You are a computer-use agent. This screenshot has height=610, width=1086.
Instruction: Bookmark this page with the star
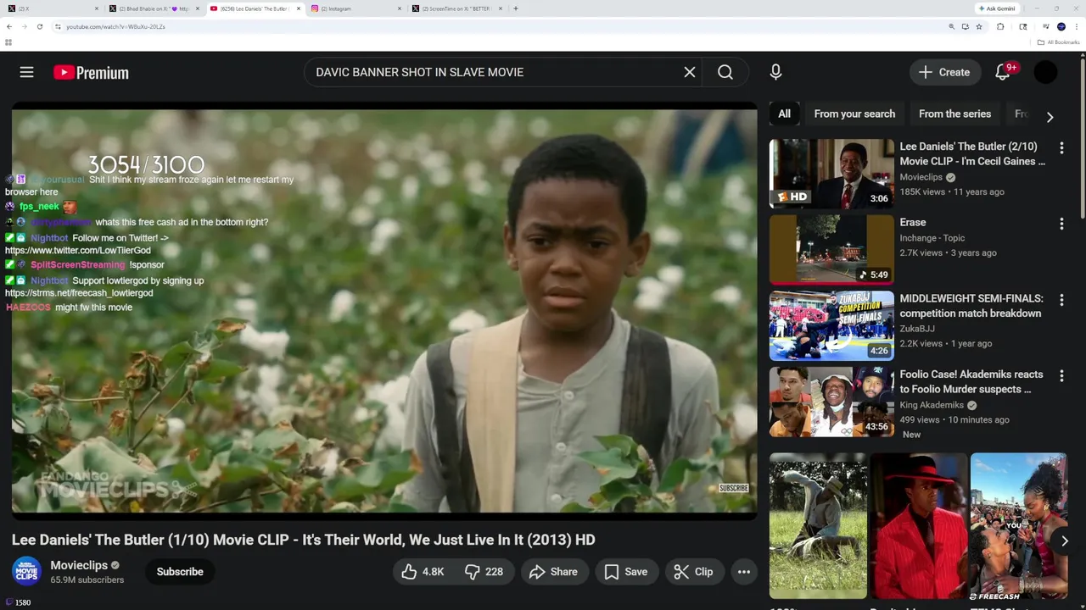pyautogui.click(x=978, y=26)
